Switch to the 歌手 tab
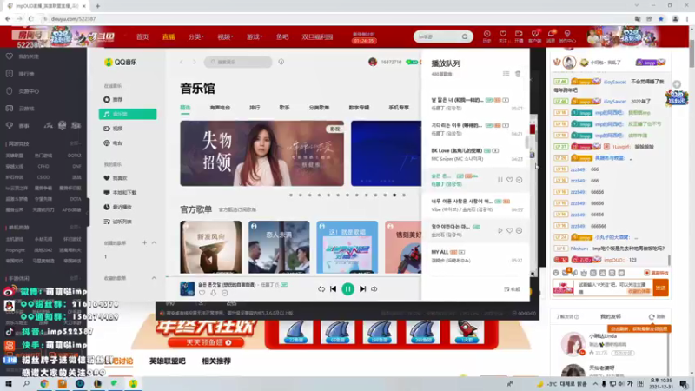 284,108
